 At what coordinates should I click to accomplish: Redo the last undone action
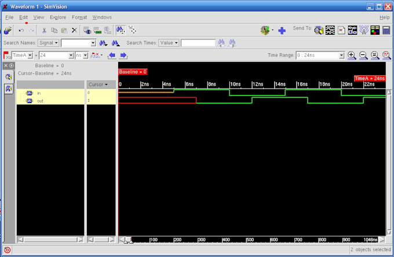click(31, 30)
